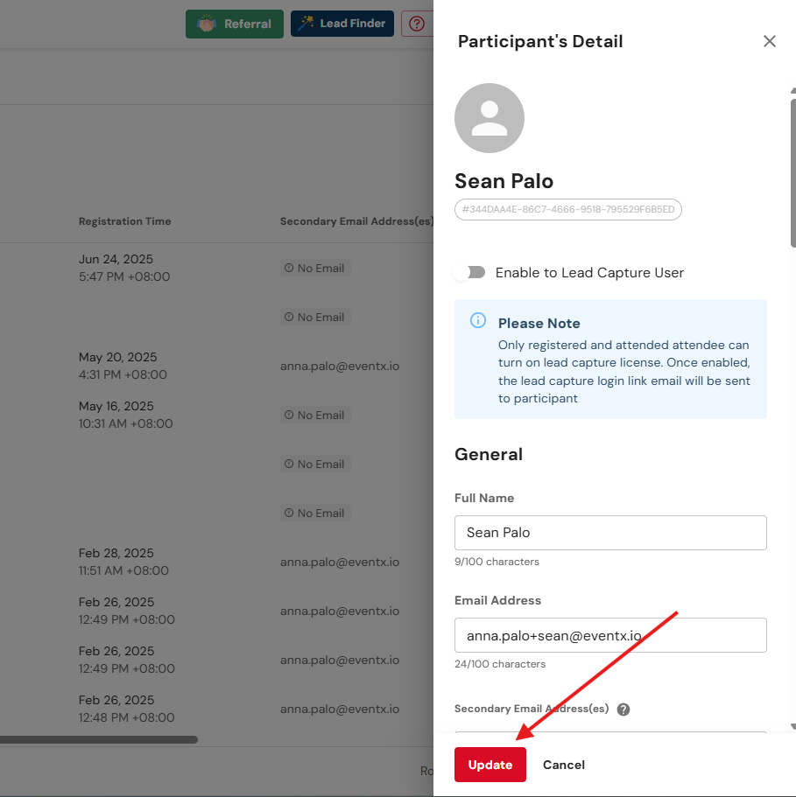Viewport: 796px width, 797px height.
Task: Click the table's horizontal scrollbar
Action: coord(98,739)
